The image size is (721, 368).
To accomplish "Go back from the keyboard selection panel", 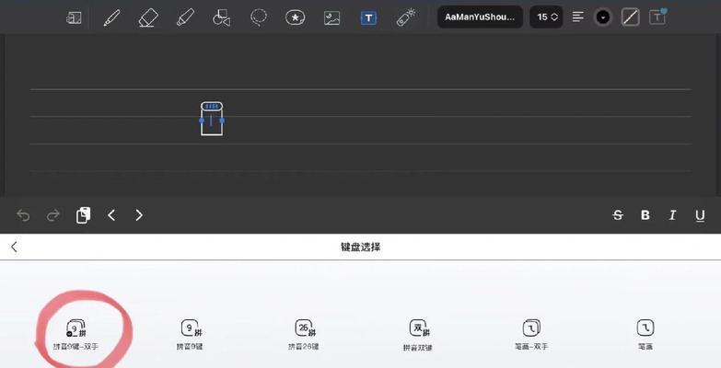I will click(14, 247).
